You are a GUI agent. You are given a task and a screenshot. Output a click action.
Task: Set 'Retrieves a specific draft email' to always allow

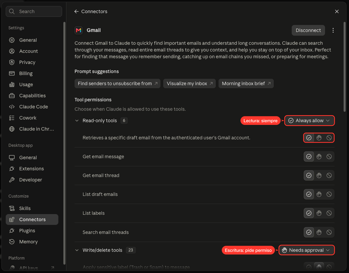point(309,138)
